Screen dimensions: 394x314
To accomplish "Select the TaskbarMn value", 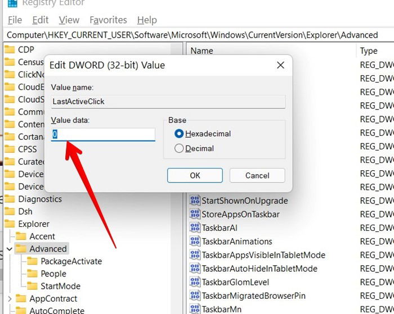I will pos(222,310).
